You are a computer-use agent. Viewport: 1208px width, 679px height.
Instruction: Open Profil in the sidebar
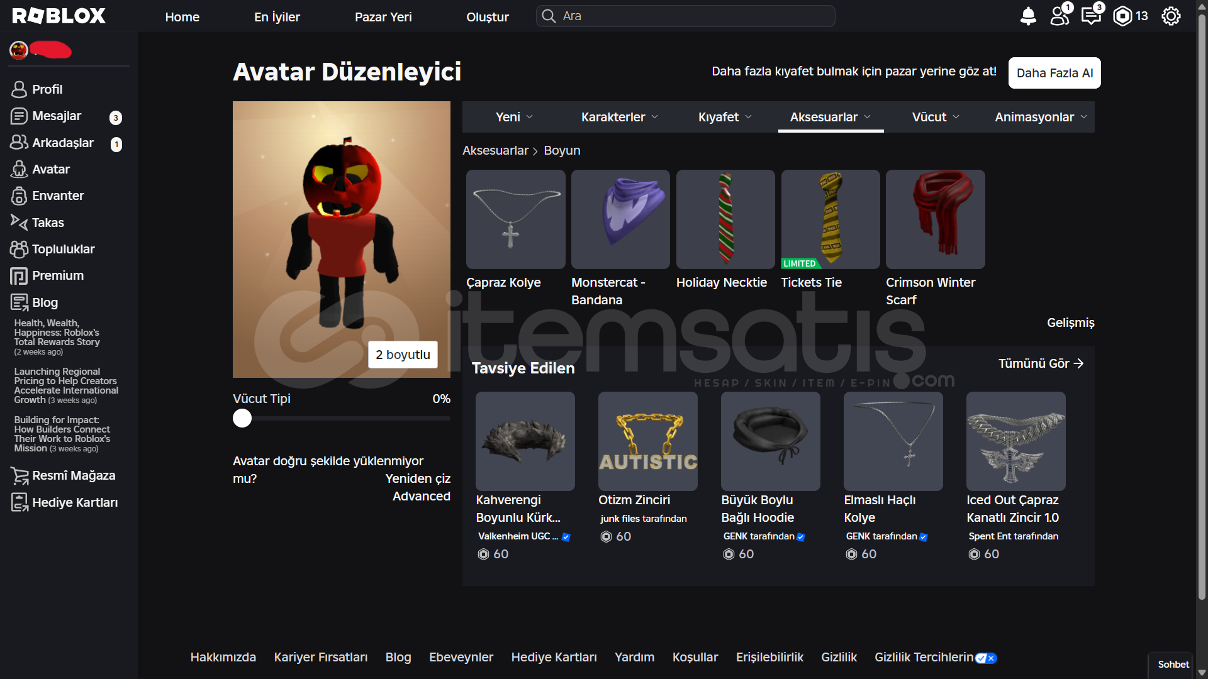coord(38,89)
